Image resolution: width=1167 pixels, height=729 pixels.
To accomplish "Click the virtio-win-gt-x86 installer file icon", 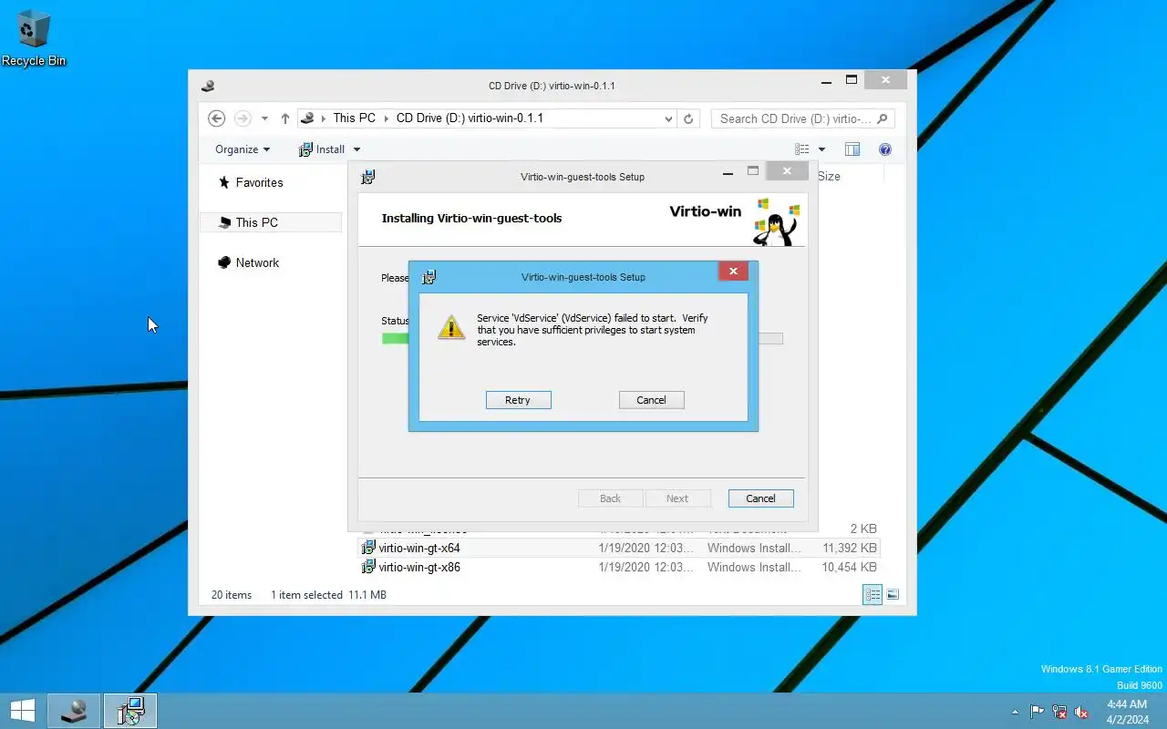I will (x=368, y=567).
